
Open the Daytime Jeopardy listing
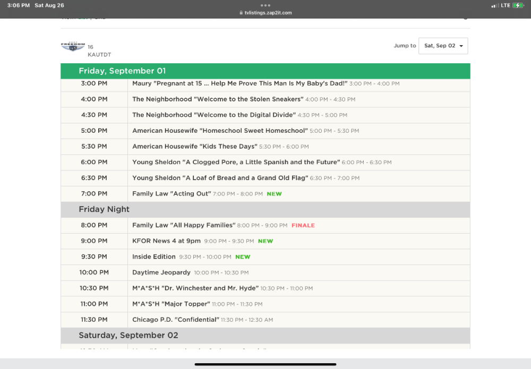161,272
